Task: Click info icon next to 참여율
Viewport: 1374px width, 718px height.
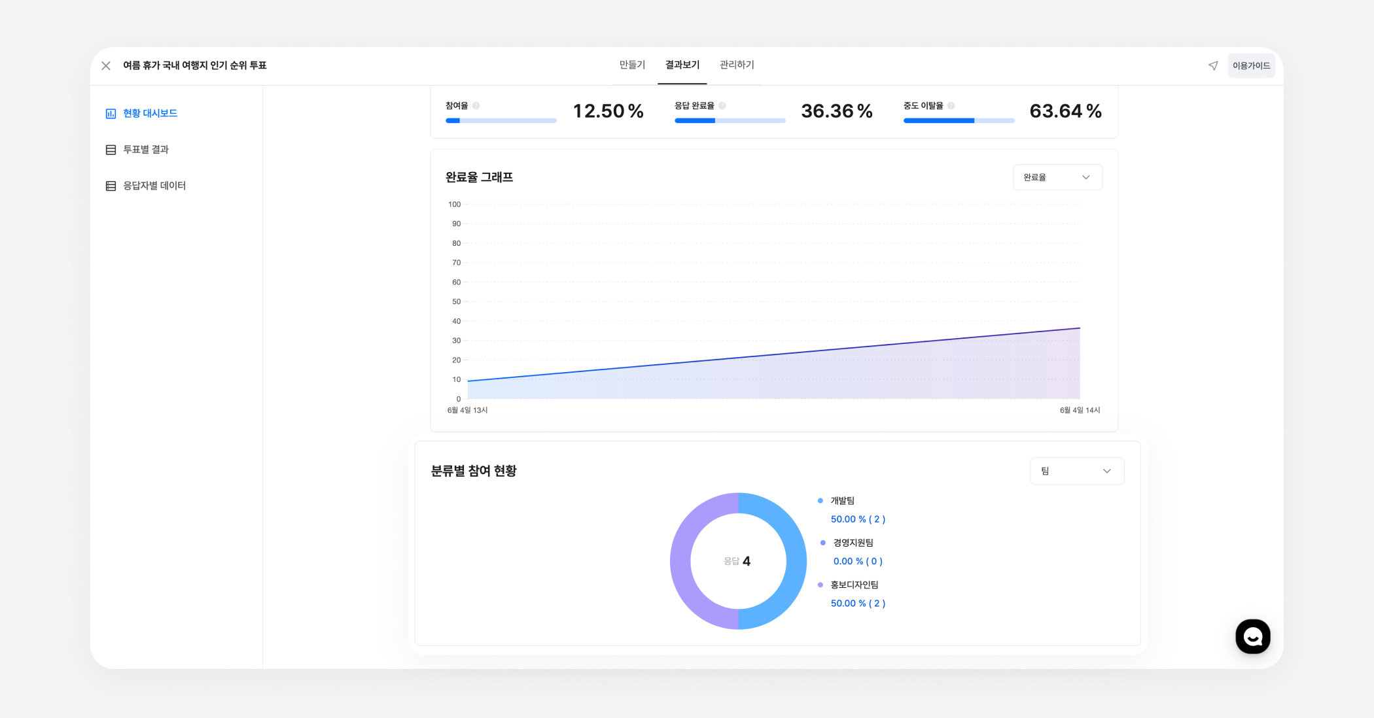Action: (476, 105)
